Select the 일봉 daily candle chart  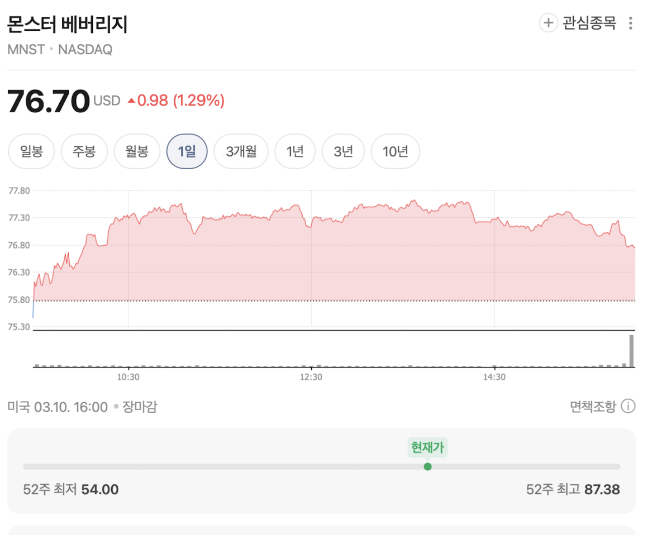tap(31, 151)
